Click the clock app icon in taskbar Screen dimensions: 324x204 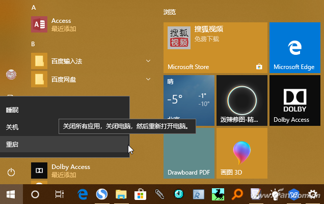(179, 194)
